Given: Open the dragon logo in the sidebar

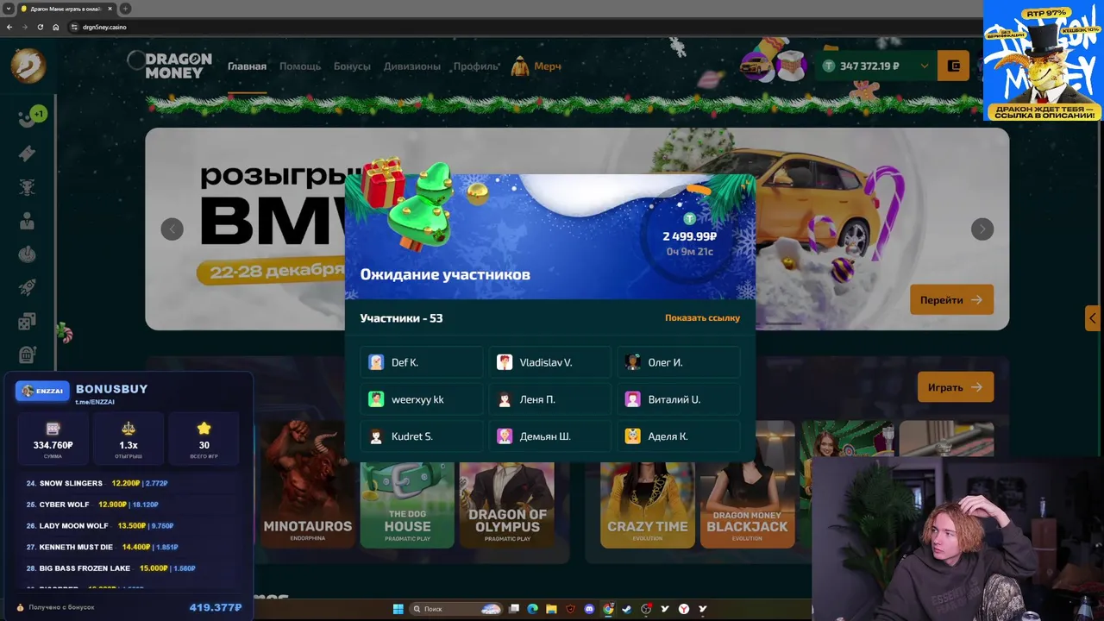Looking at the screenshot, I should coord(28,65).
